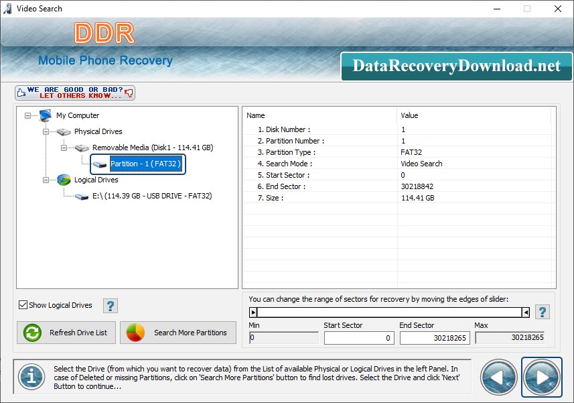Click the E:\ USB drive icon
Viewport: 574px width, 403px height.
pyautogui.click(x=82, y=196)
